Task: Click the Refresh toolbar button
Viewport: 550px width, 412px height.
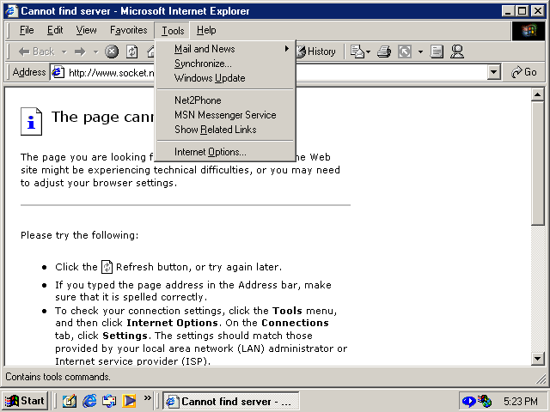Action: [131, 51]
